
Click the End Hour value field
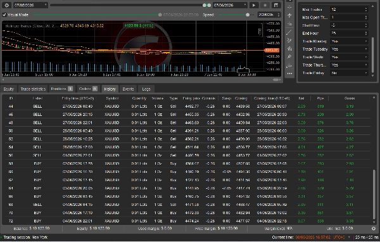(347, 33)
